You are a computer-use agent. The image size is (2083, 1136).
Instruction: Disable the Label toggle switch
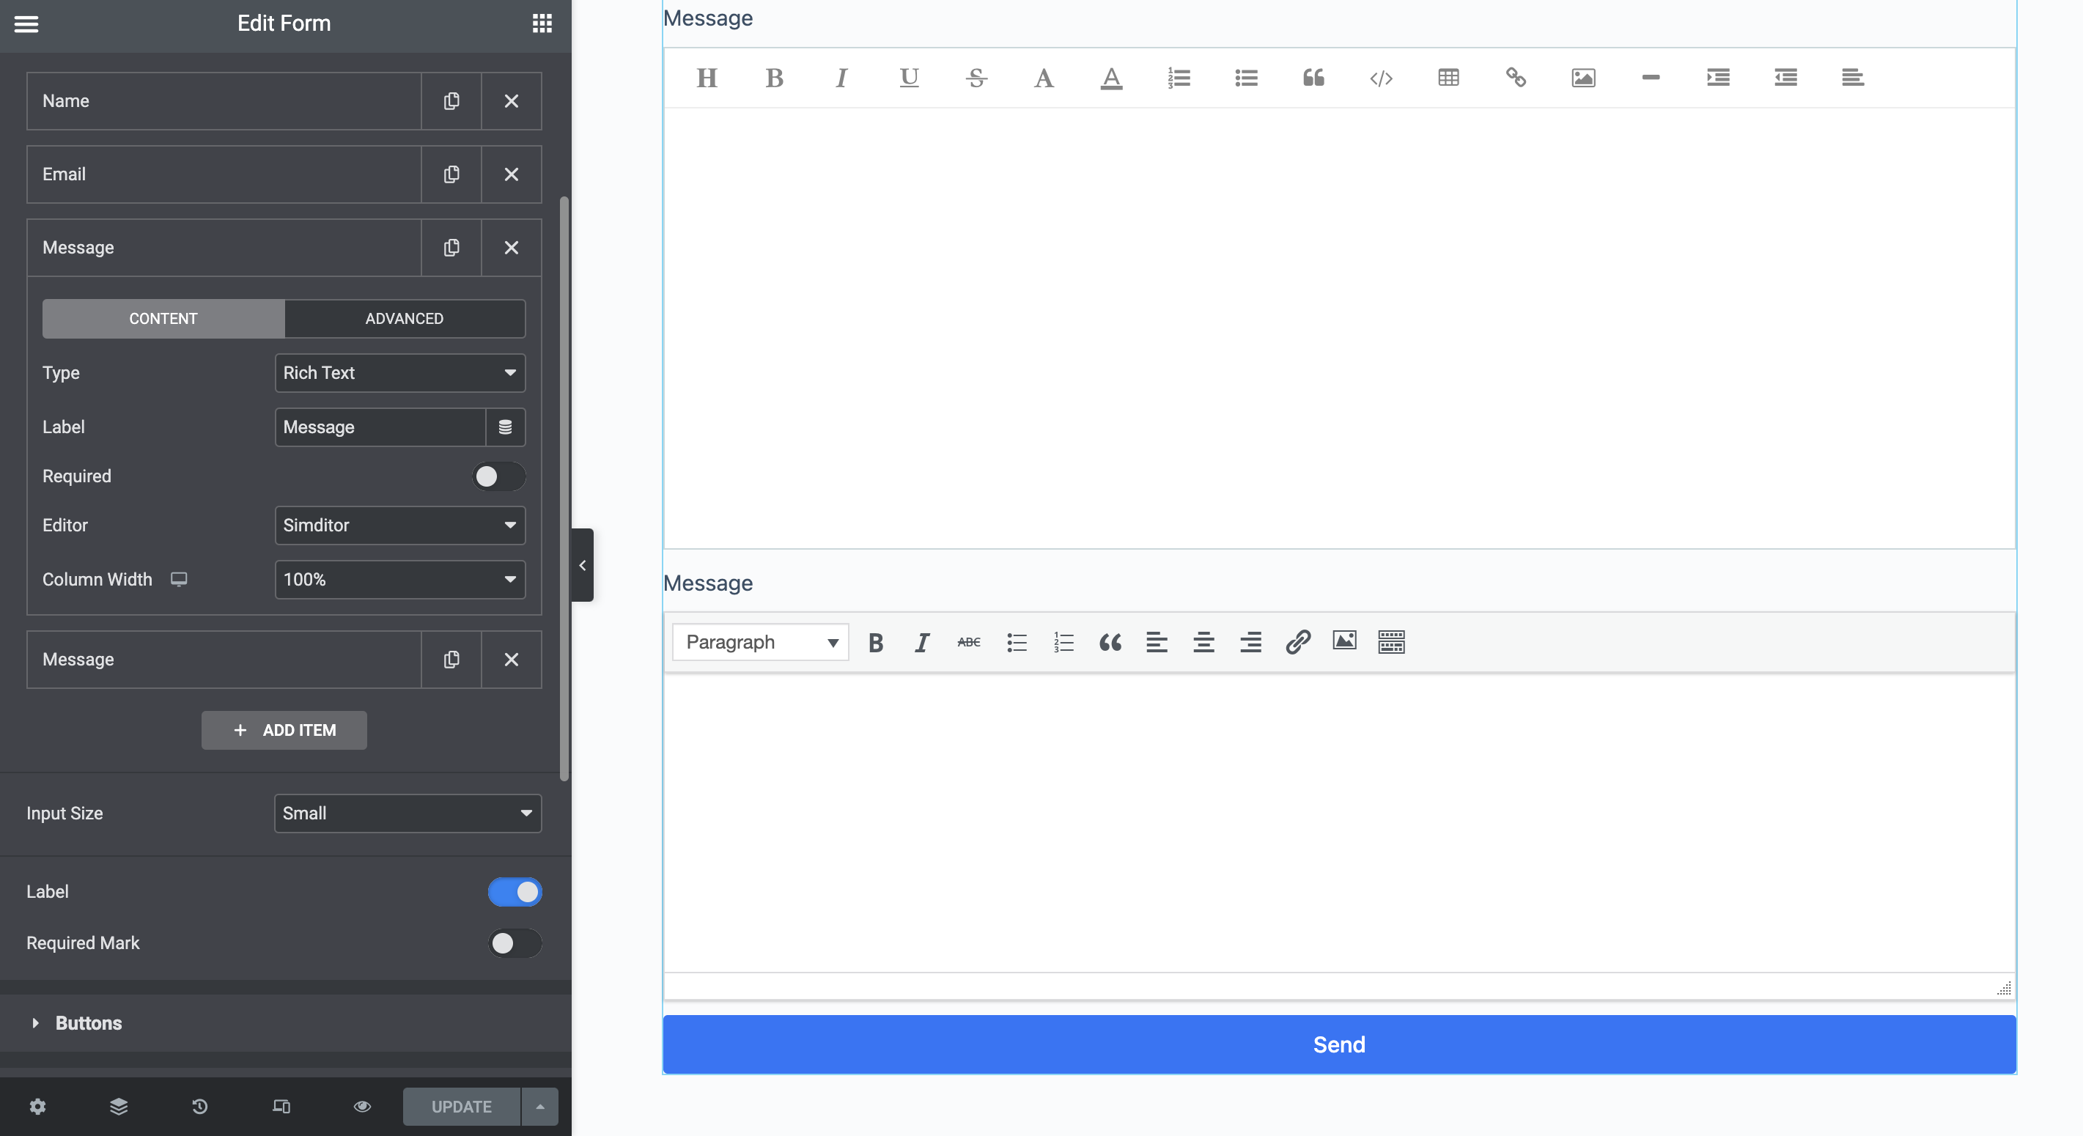515,892
